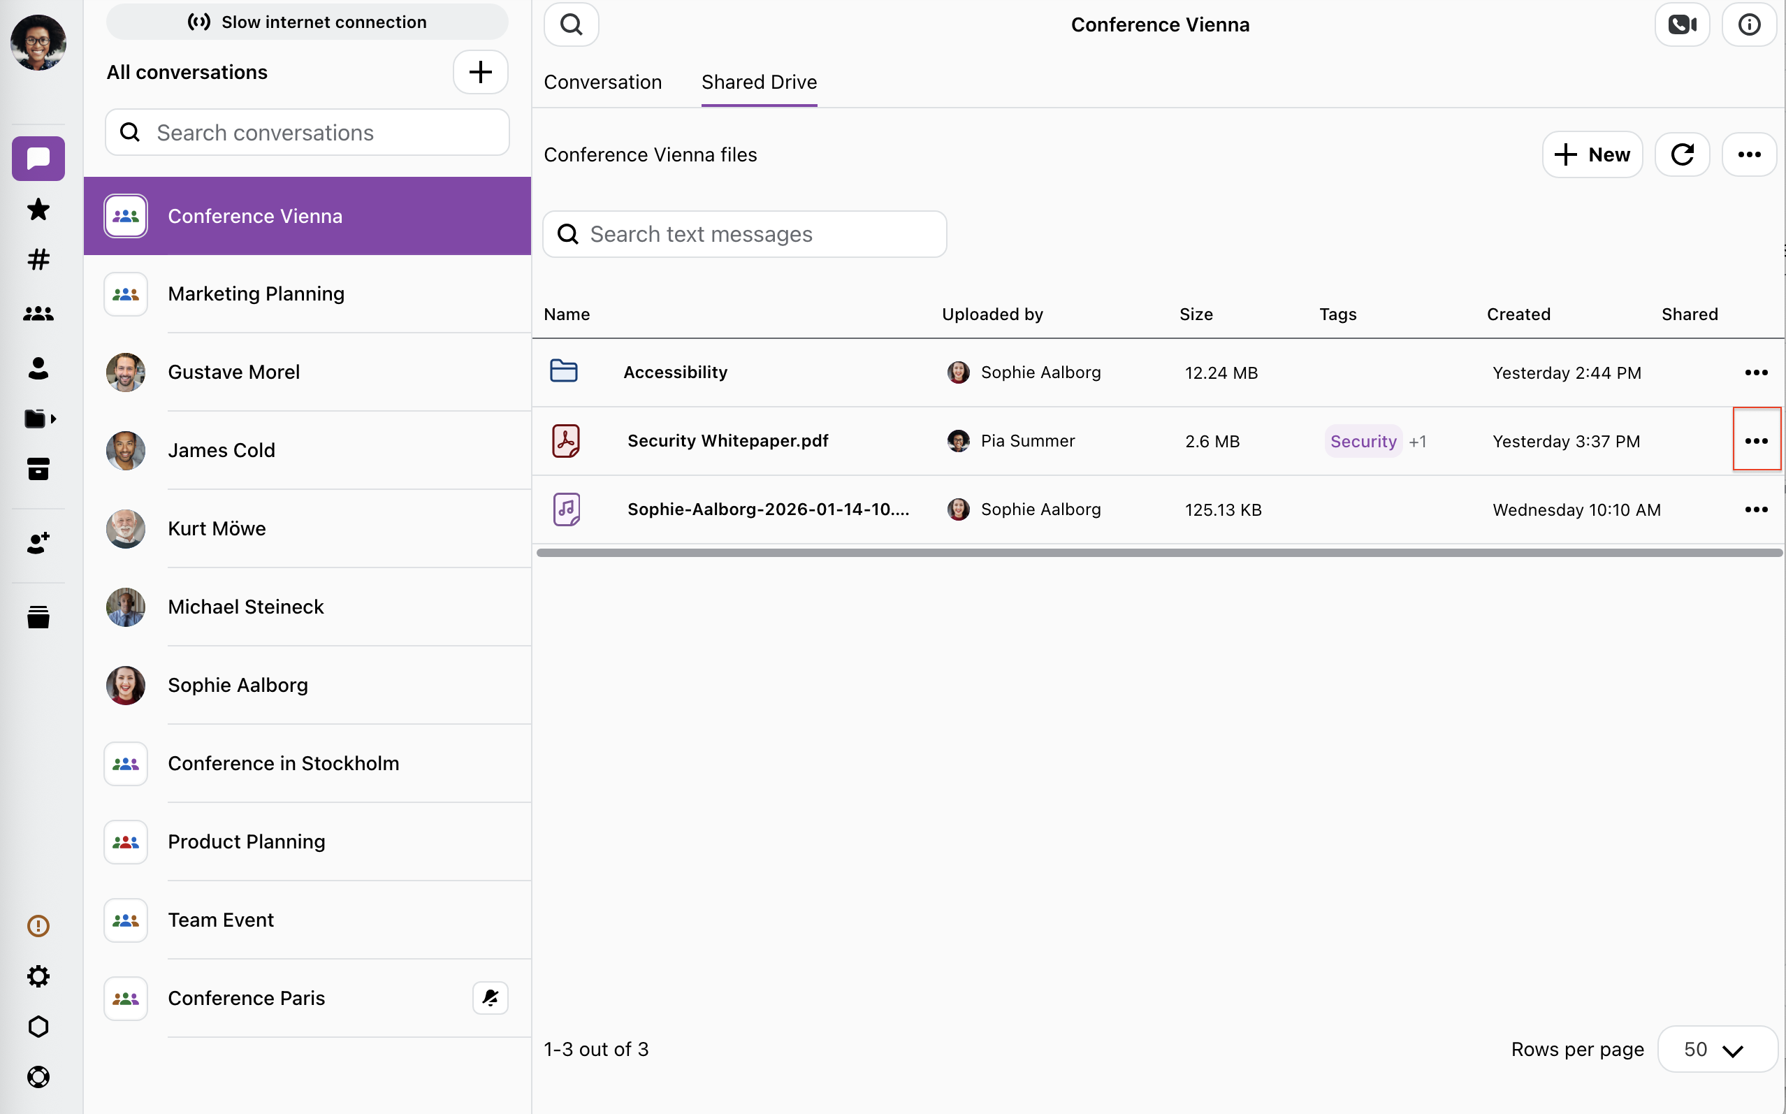Click the New file button

1592,154
